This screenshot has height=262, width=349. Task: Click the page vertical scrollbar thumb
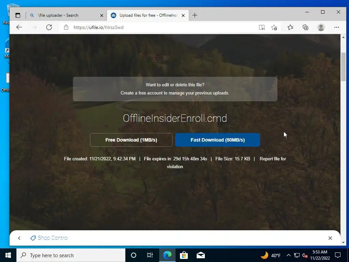point(344,67)
